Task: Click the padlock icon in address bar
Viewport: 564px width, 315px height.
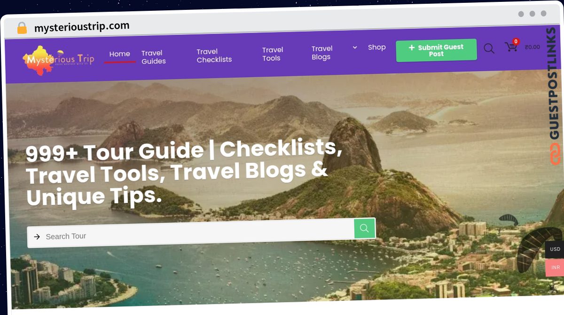Action: pyautogui.click(x=22, y=28)
